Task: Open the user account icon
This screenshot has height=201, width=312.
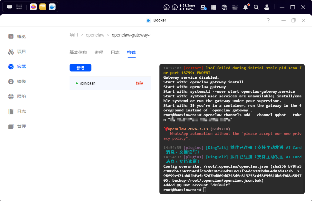Action: tap(267, 7)
